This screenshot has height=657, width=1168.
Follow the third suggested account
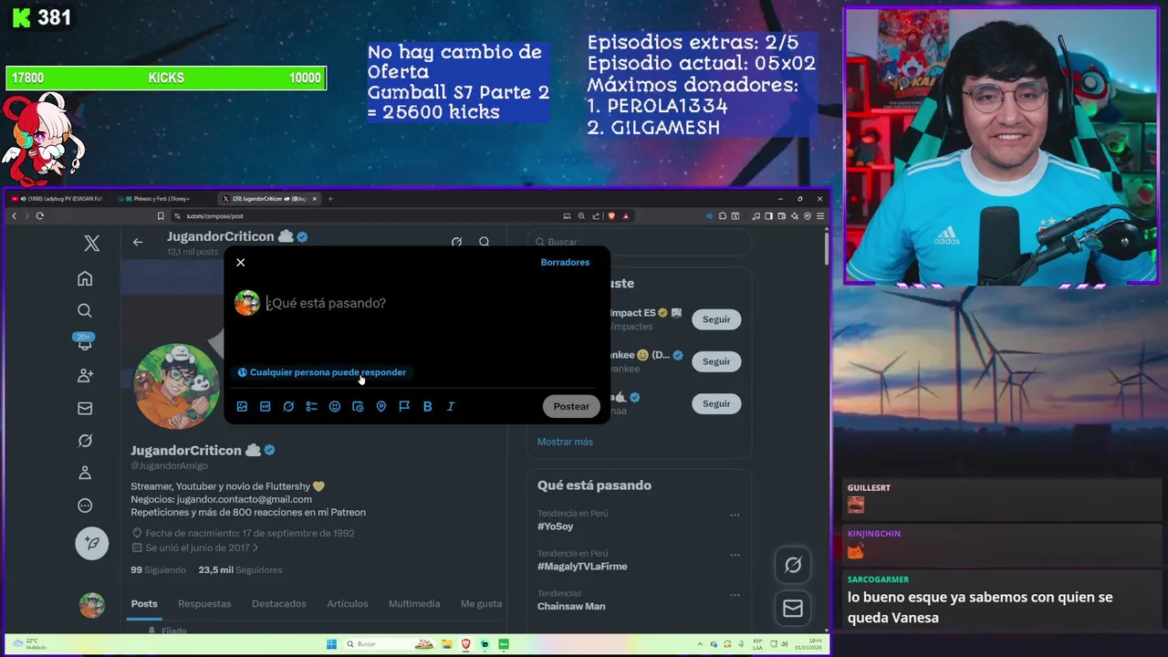click(x=716, y=403)
